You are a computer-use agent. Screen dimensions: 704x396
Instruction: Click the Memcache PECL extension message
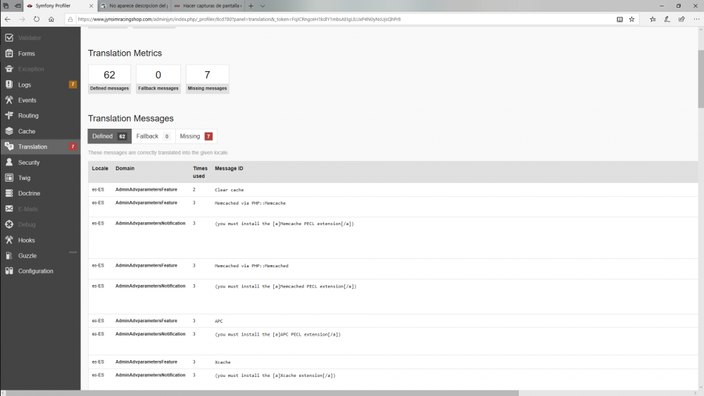[284, 224]
